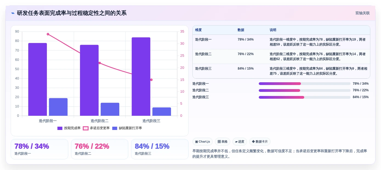Click the short blue bar for 迭代阶段一
381x170 pixels.
point(58,107)
